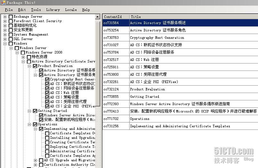The image size is (258, 168).
Task: Select AD CS: 网络设备注册服务 list row
Action: tap(180, 52)
